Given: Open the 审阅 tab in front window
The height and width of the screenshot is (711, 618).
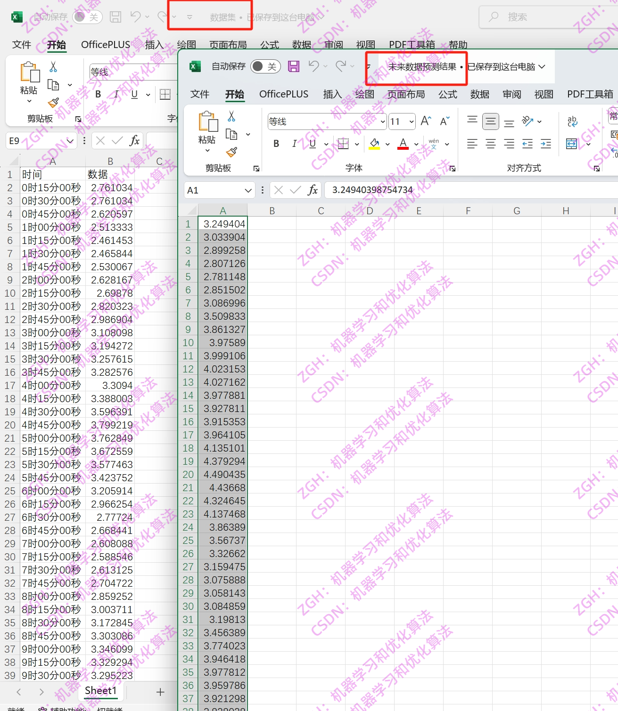Looking at the screenshot, I should [512, 94].
